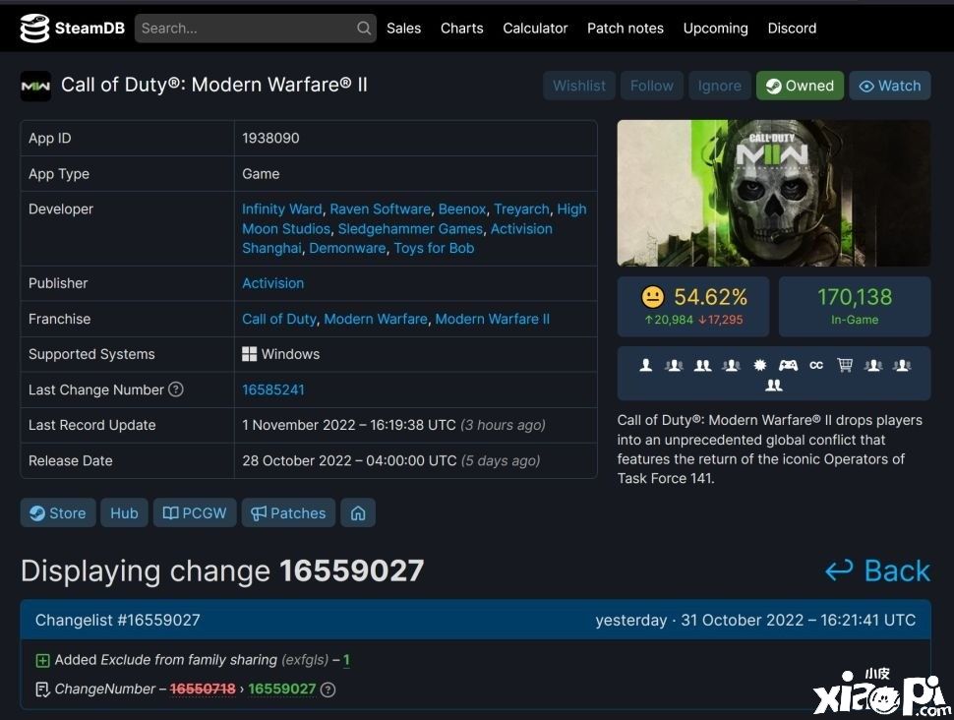Click the question mark after 16559027 ChangeNumber

coord(328,690)
